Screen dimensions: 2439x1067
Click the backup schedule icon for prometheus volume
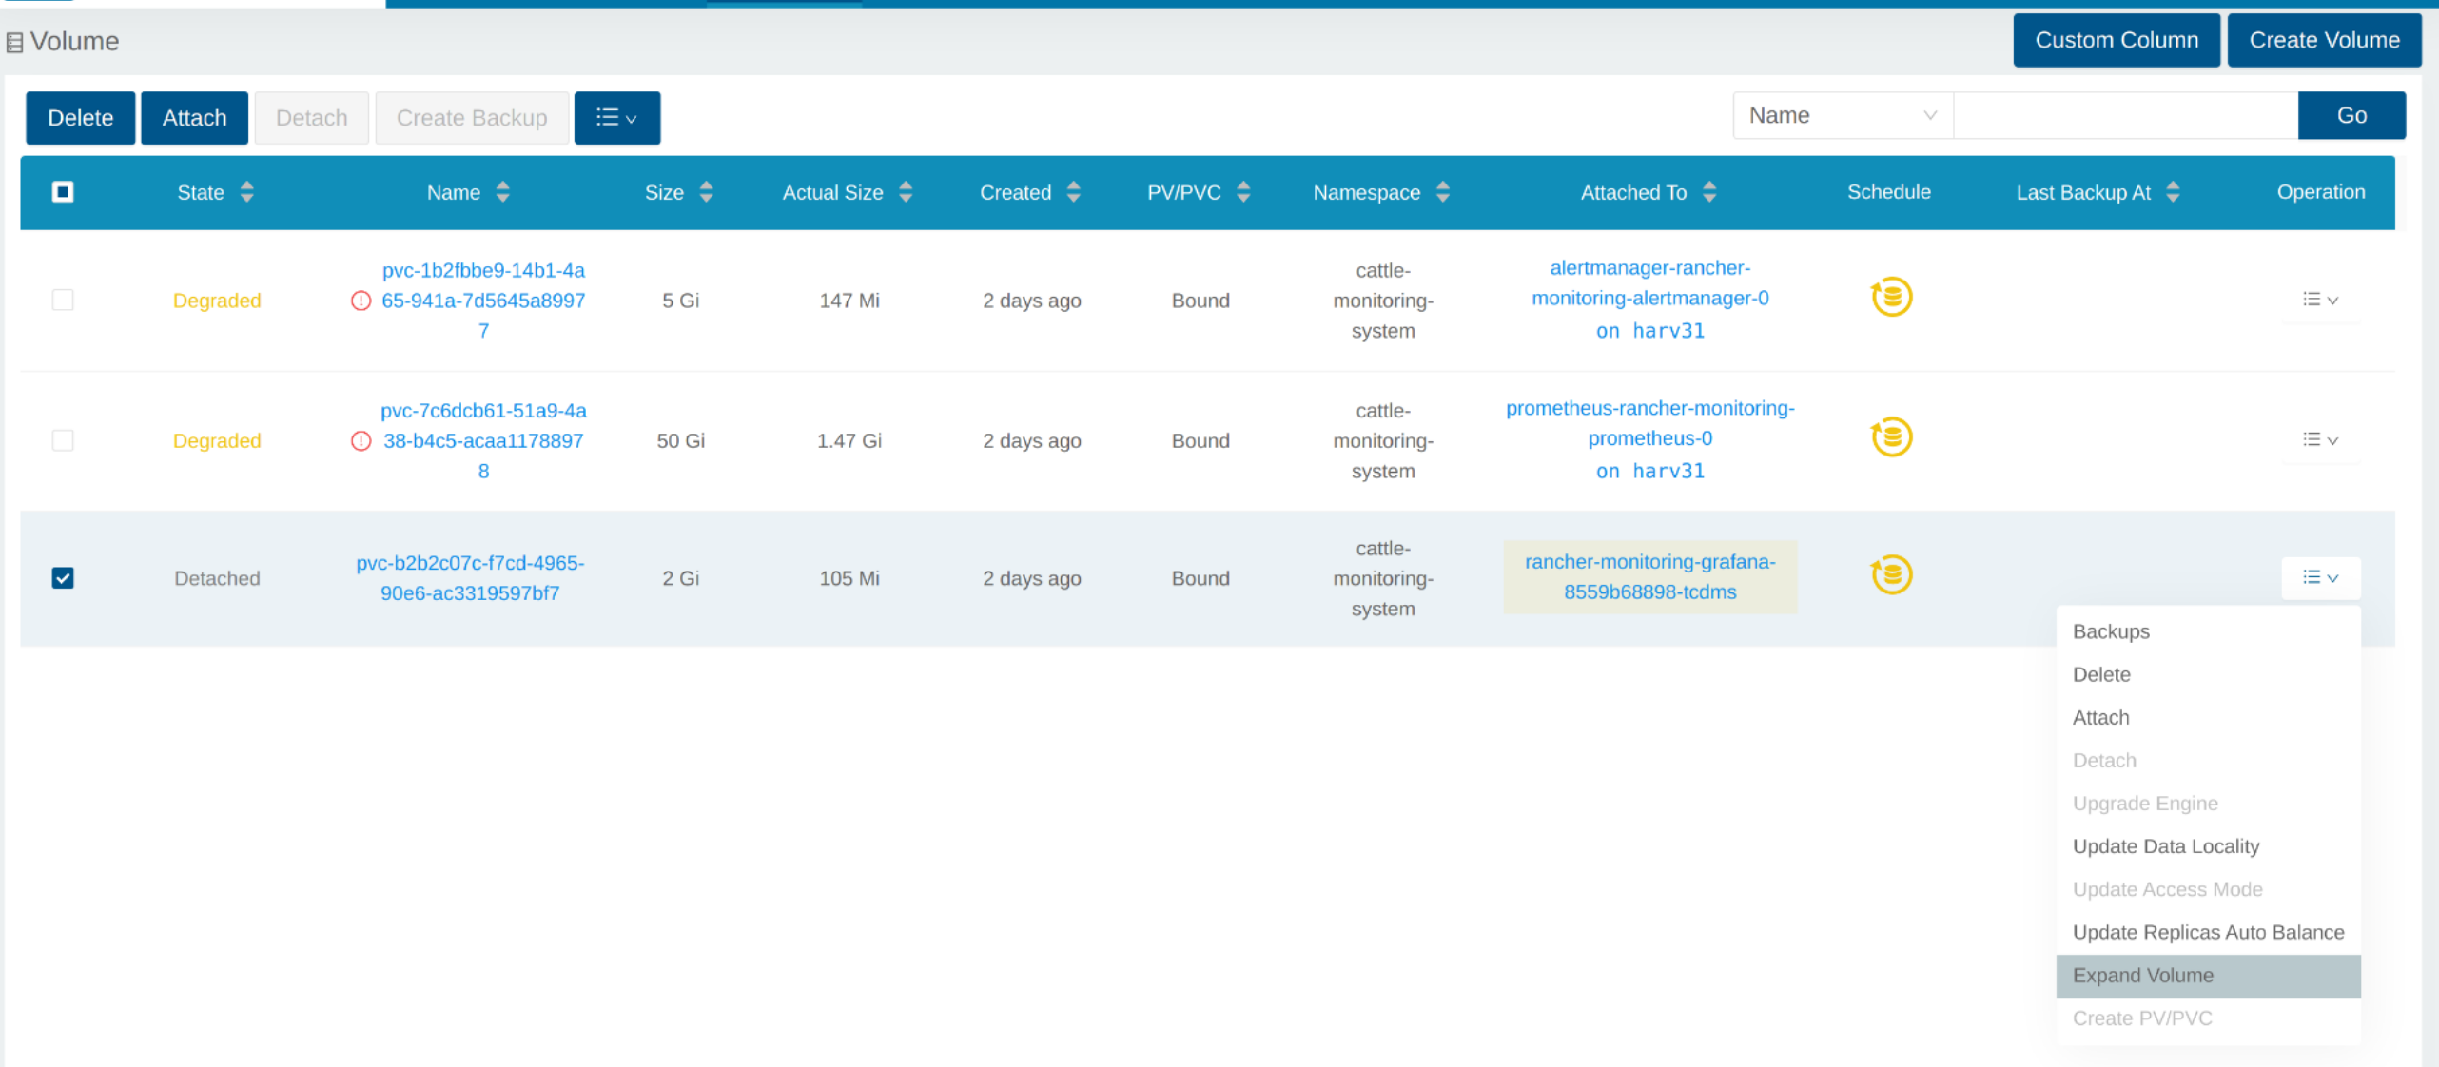(1891, 437)
